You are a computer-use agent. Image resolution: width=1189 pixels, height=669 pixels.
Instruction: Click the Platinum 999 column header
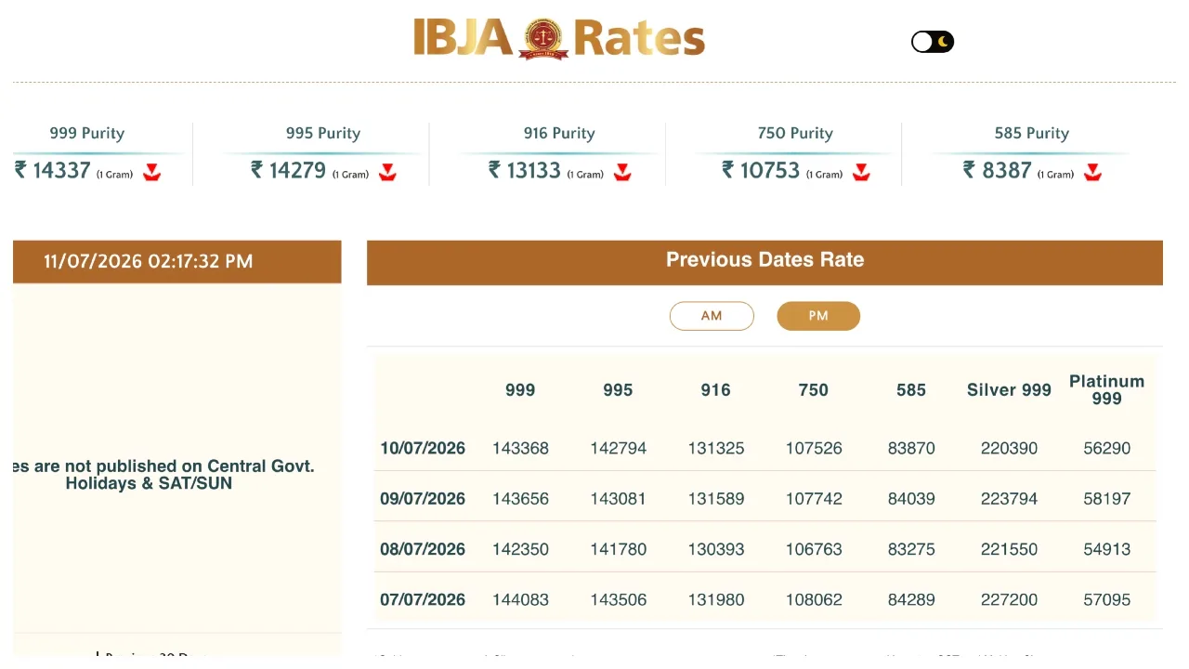point(1107,390)
